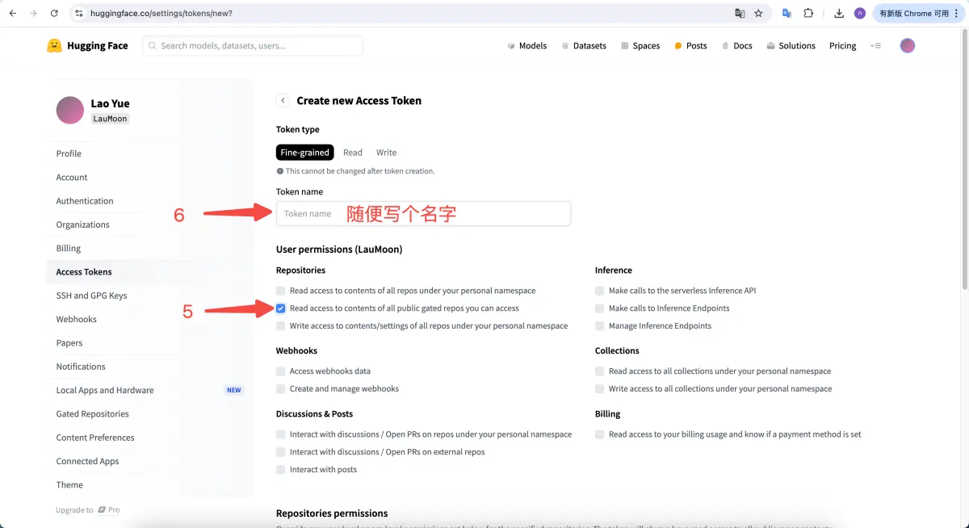This screenshot has height=528, width=969.
Task: Enable write access to all collections
Action: (600, 389)
